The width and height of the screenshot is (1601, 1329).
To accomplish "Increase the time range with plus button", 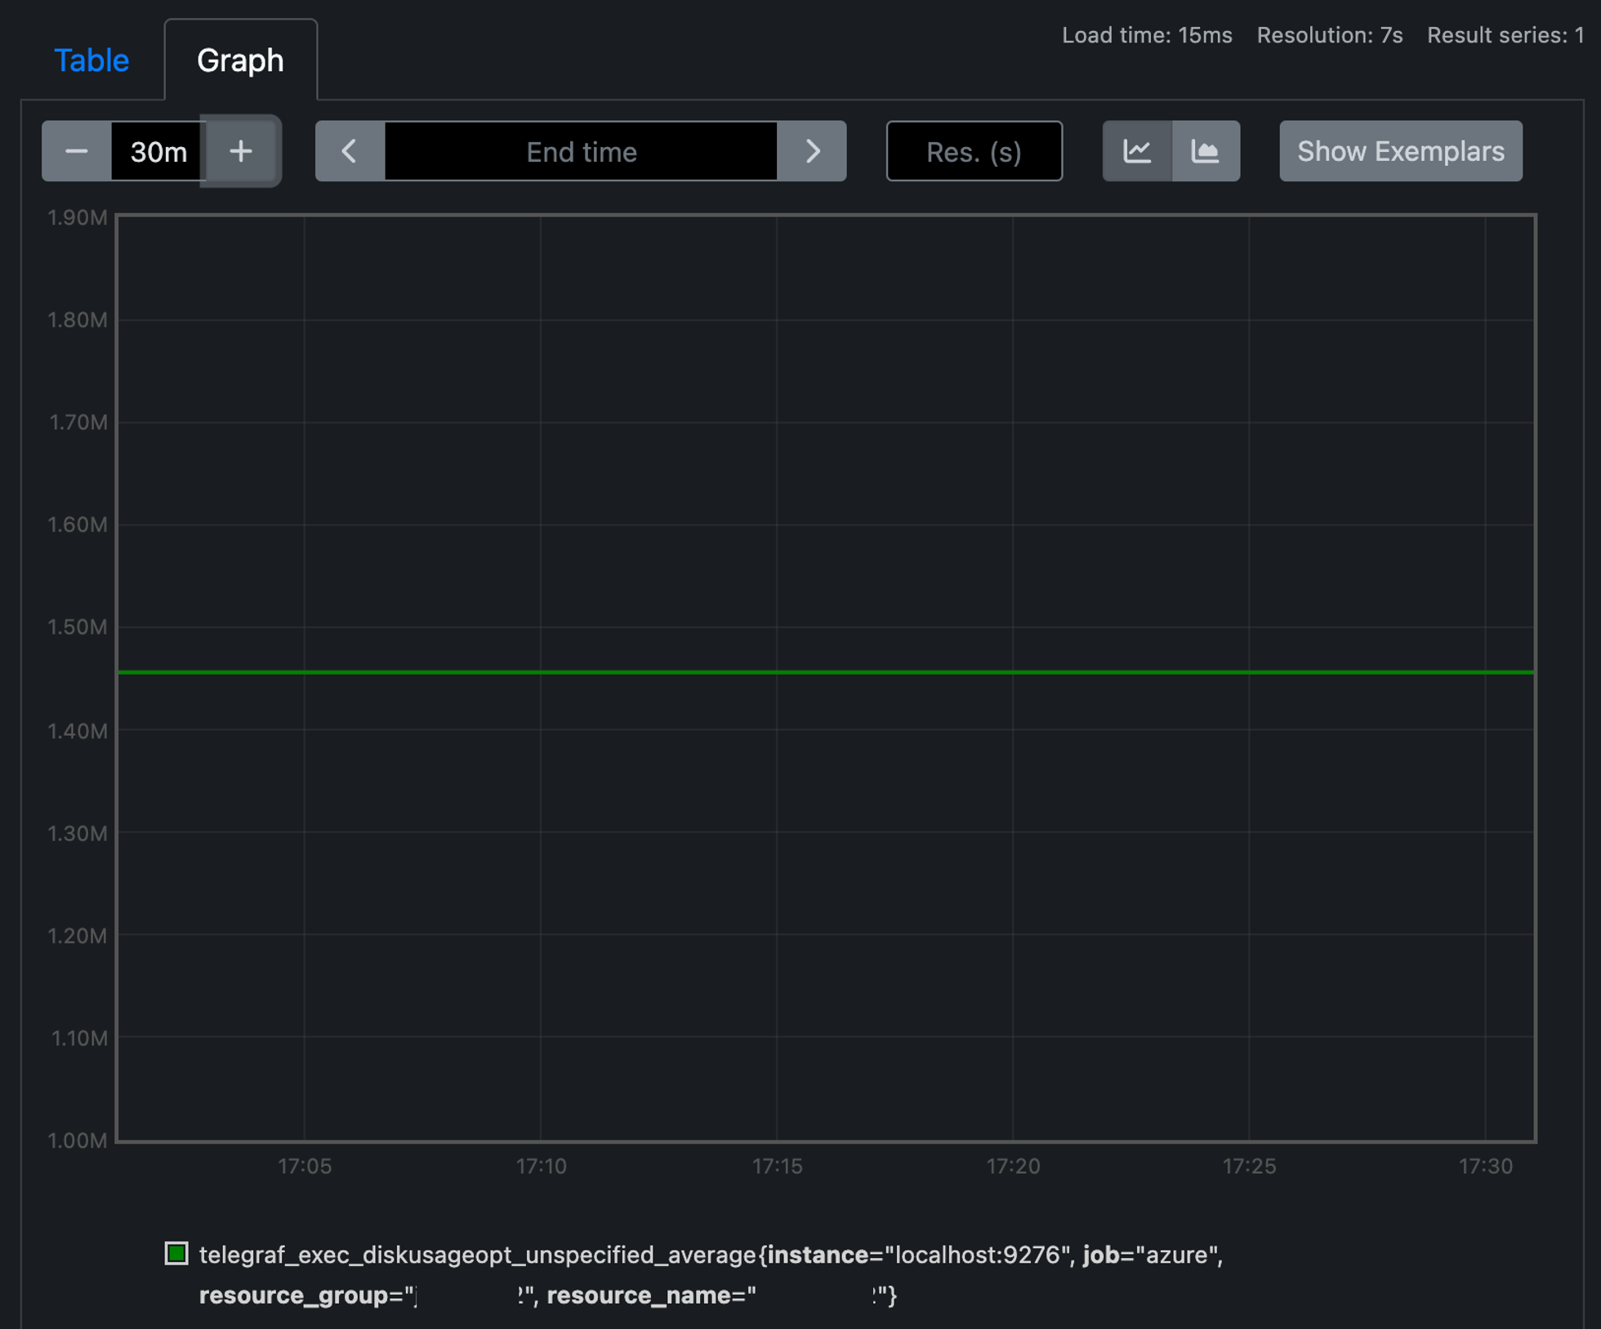I will click(241, 151).
